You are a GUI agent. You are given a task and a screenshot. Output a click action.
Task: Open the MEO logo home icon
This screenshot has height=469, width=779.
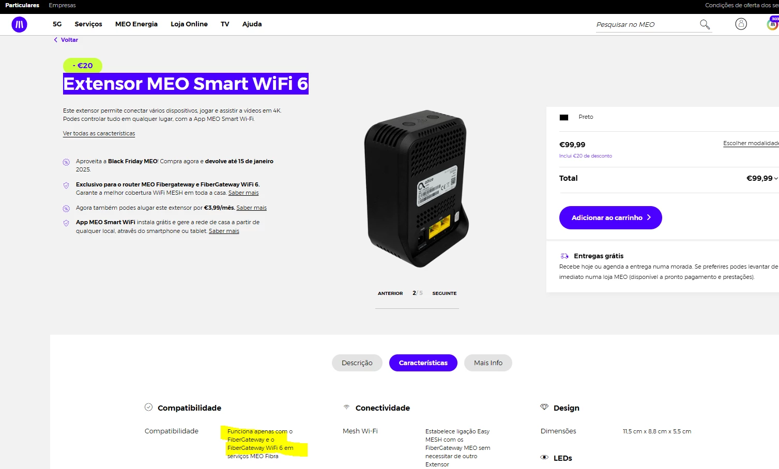(20, 24)
